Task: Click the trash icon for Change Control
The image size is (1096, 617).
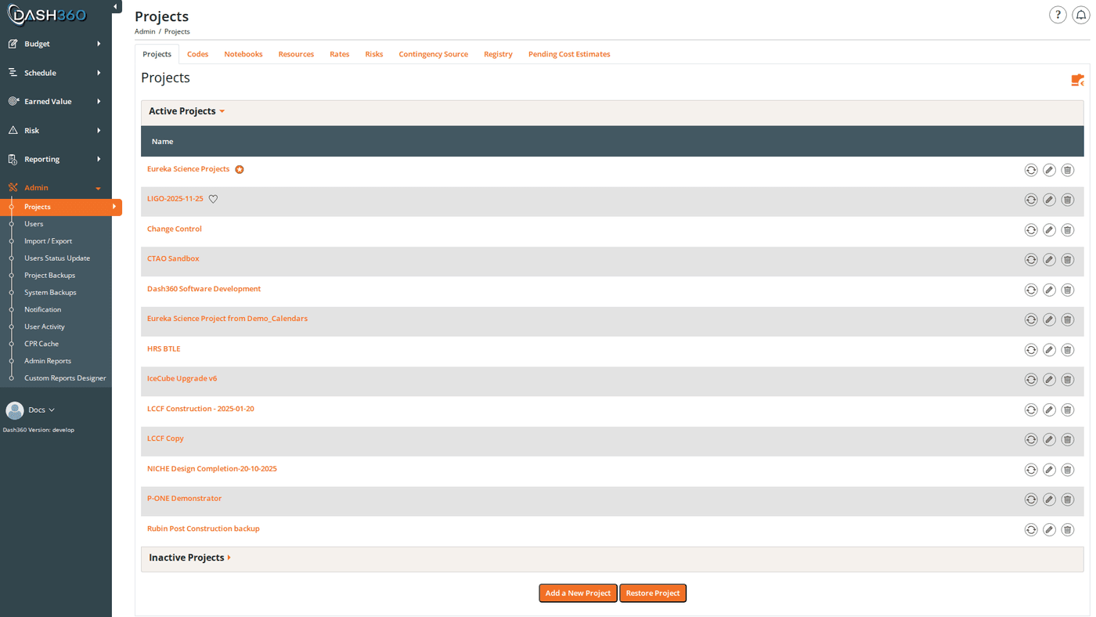Action: pos(1067,230)
